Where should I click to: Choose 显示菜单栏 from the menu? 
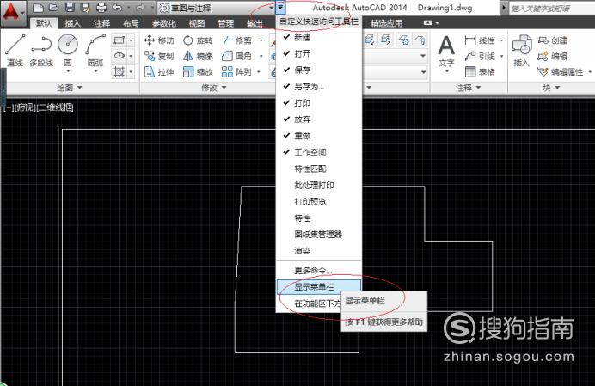coord(319,287)
